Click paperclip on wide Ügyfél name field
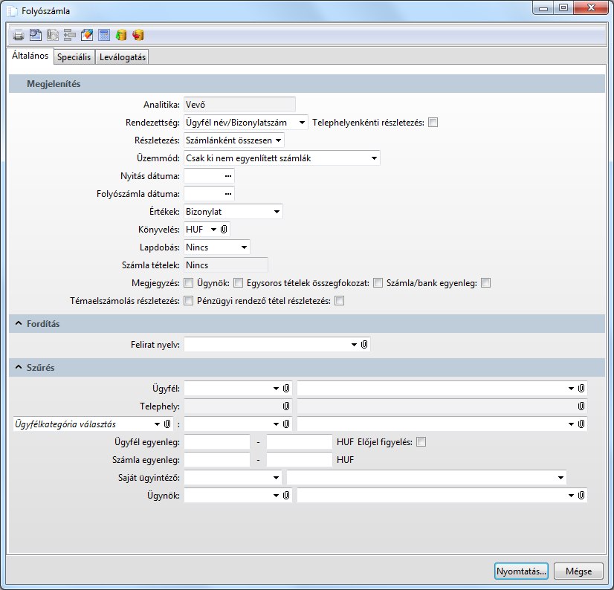 click(581, 389)
